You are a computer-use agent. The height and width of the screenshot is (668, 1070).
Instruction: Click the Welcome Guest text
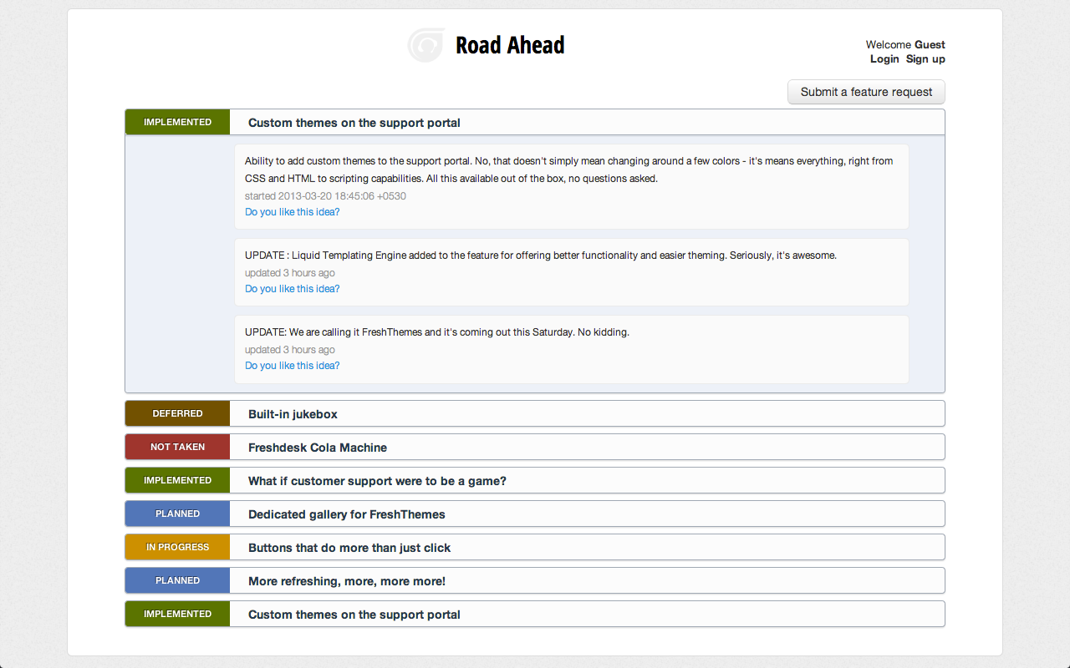click(x=905, y=45)
